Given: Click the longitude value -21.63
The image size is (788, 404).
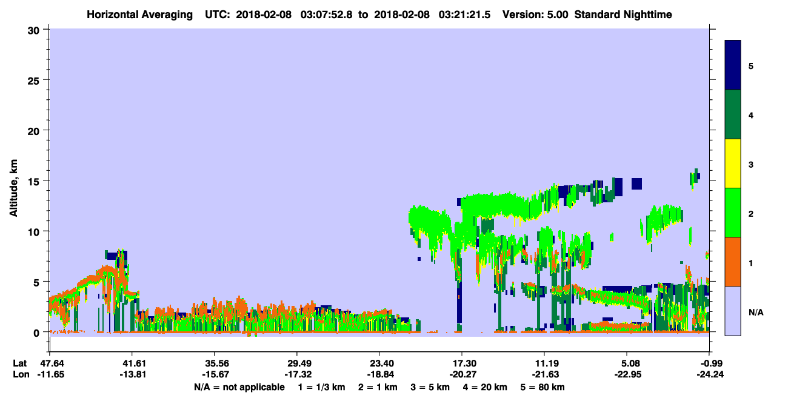Looking at the screenshot, I should click(544, 374).
